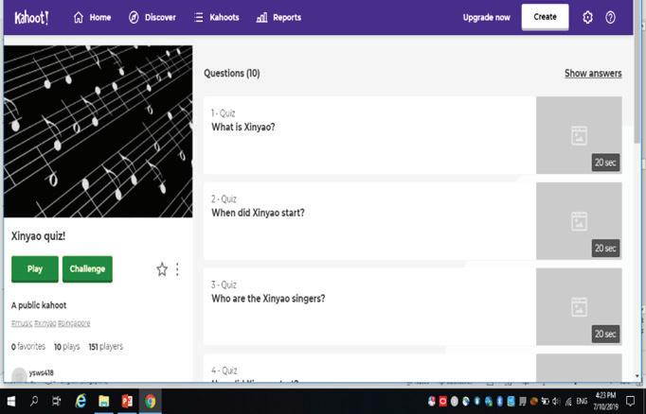Click ENG language indicator
Image resolution: width=646 pixels, height=414 pixels.
tap(582, 401)
